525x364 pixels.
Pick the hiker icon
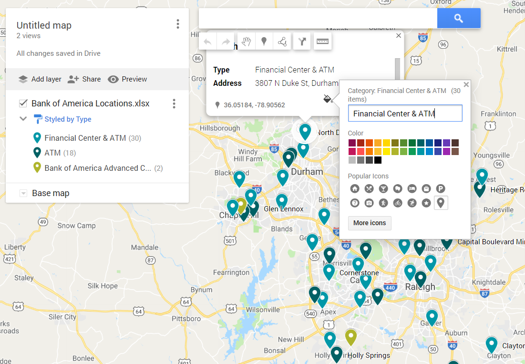click(383, 203)
